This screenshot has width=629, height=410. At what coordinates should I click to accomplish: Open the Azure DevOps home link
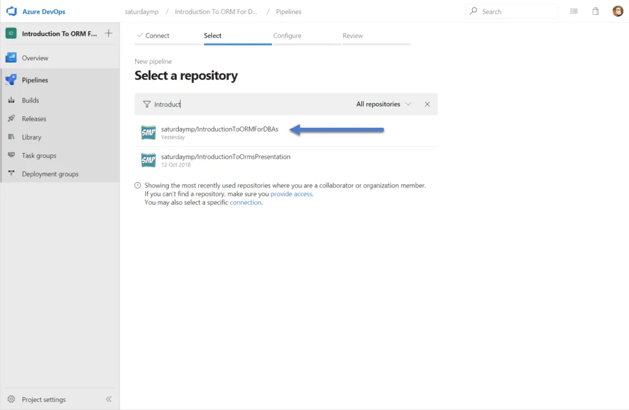[44, 12]
